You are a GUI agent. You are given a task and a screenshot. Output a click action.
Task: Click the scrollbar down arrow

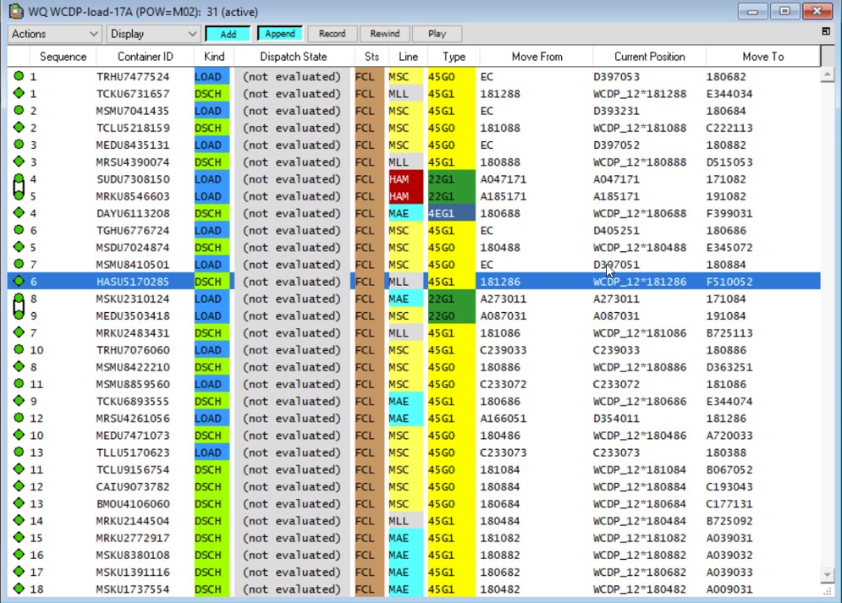(x=828, y=575)
